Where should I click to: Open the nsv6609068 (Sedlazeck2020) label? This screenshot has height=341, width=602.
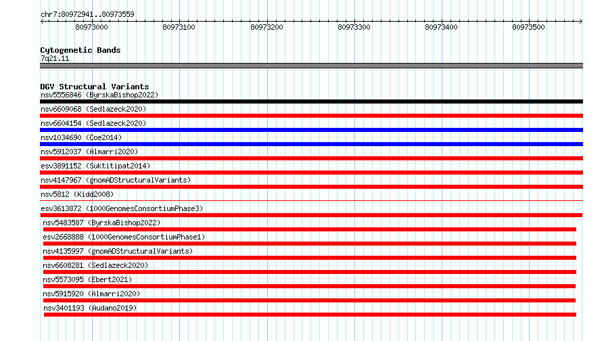93,109
